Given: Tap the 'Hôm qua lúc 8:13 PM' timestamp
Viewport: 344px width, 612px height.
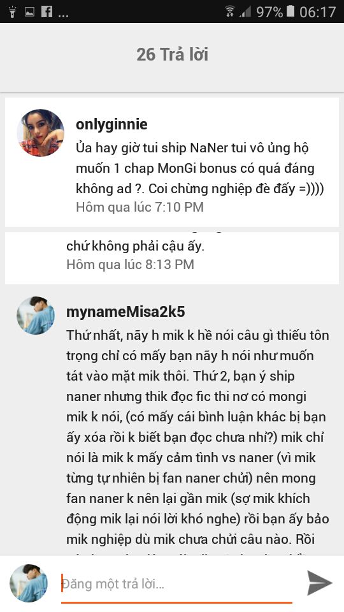Looking at the screenshot, I should pos(130,264).
